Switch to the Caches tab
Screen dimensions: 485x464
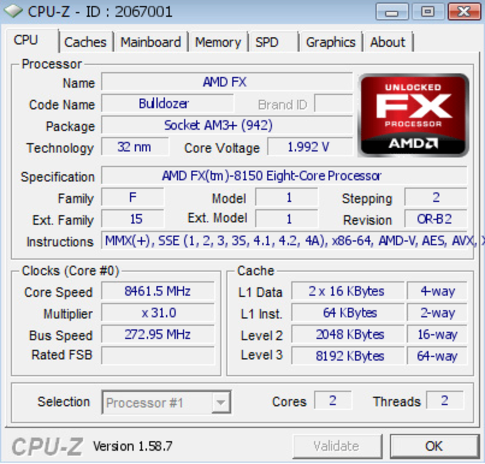click(x=85, y=42)
